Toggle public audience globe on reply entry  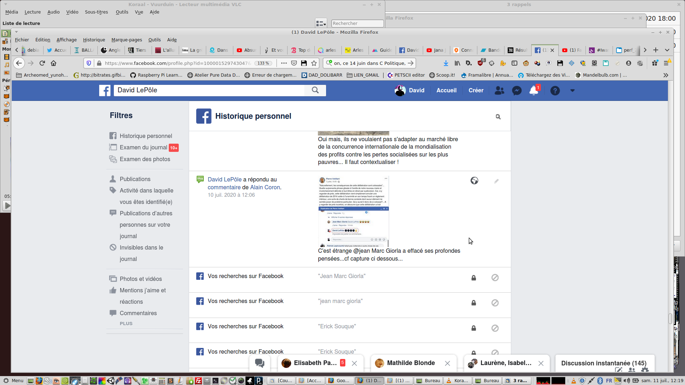pos(474,181)
